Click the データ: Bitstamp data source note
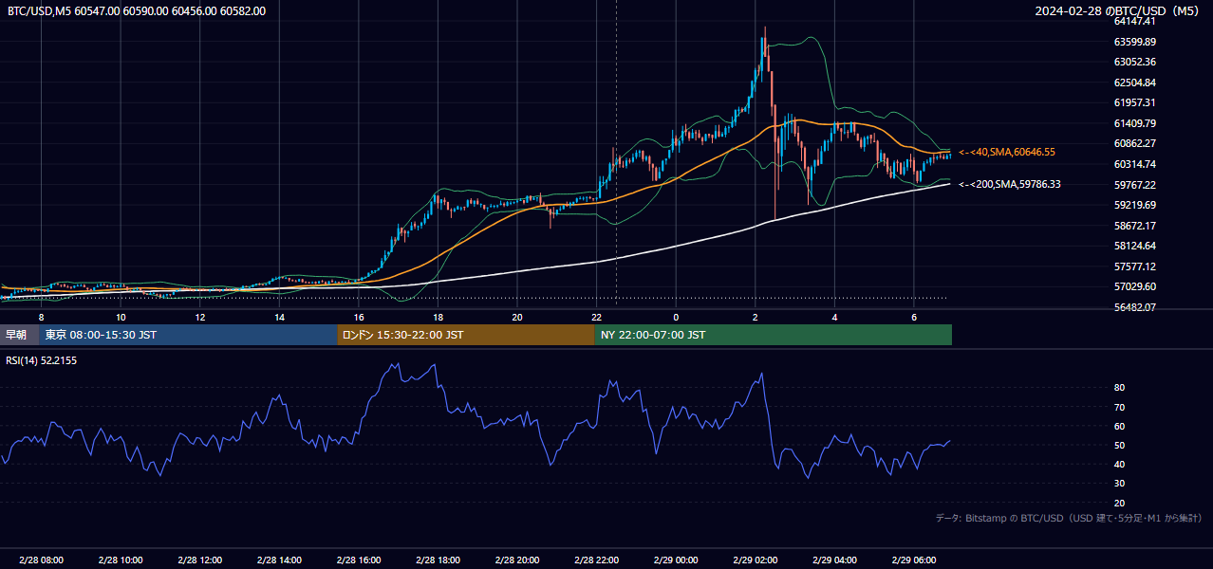Viewport: 1213px width, 569px height. [x=1069, y=518]
